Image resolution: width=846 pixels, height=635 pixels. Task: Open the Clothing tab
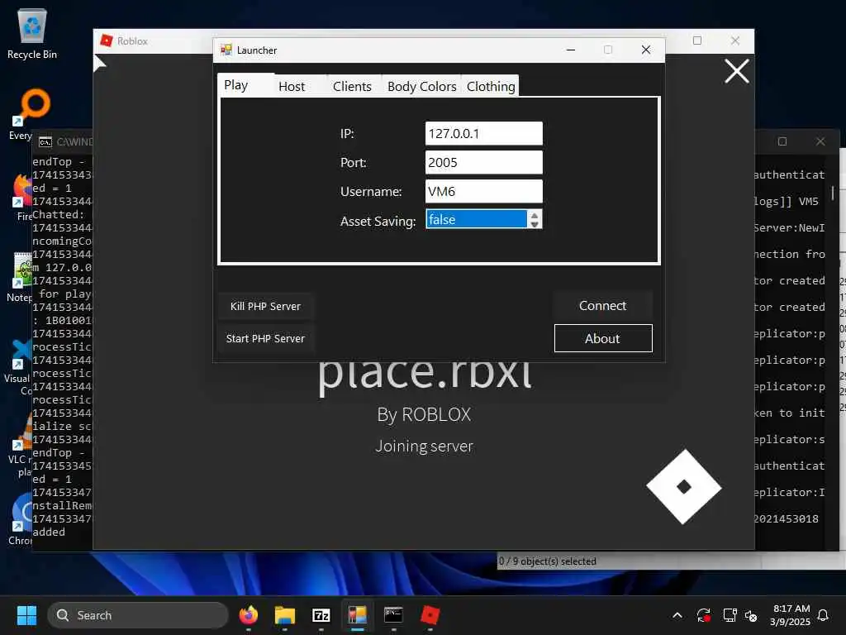coord(491,86)
